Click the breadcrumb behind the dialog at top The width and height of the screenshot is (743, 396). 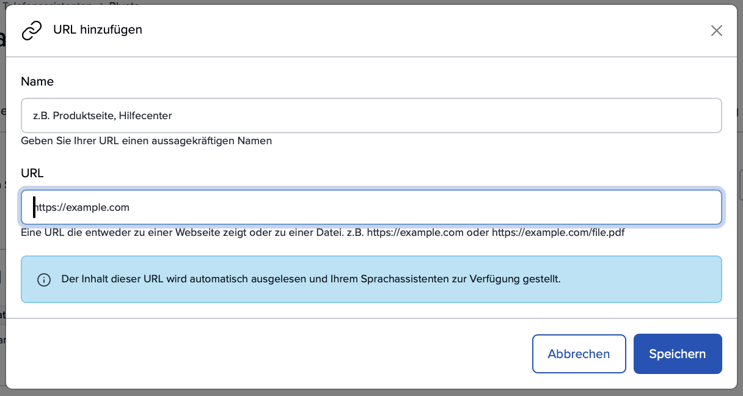tap(73, 2)
